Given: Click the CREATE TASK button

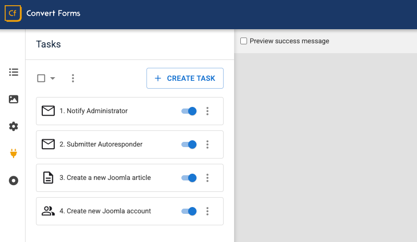Looking at the screenshot, I should pyautogui.click(x=185, y=78).
